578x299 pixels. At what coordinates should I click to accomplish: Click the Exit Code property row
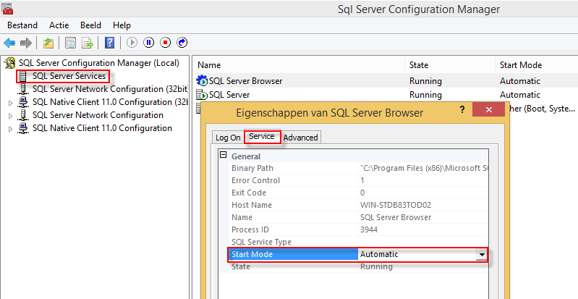358,193
